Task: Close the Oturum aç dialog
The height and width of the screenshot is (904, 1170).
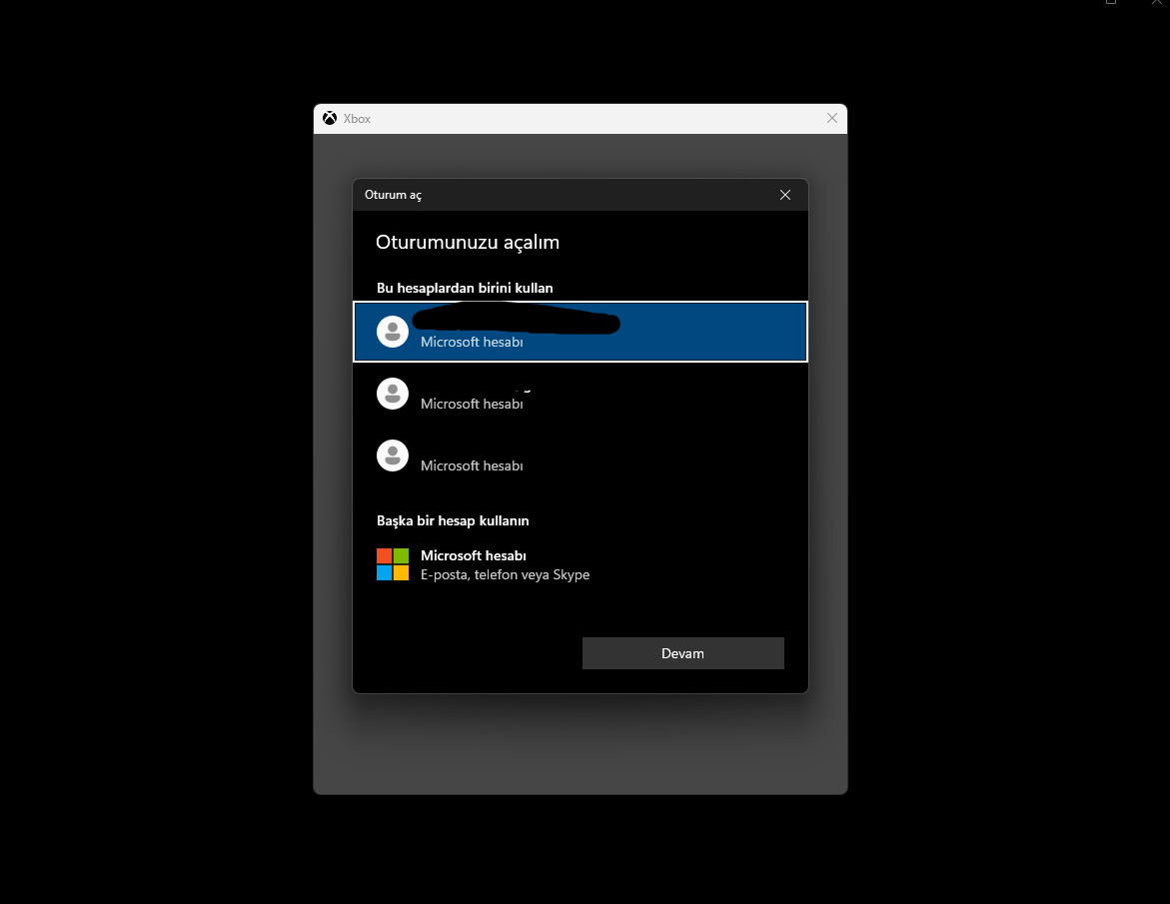Action: (785, 195)
